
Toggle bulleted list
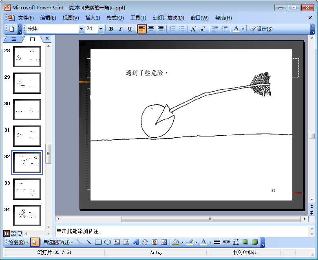(x=182, y=29)
